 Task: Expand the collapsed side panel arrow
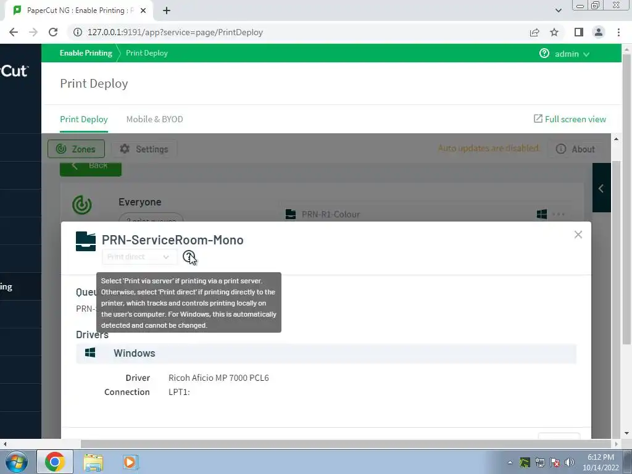[601, 188]
